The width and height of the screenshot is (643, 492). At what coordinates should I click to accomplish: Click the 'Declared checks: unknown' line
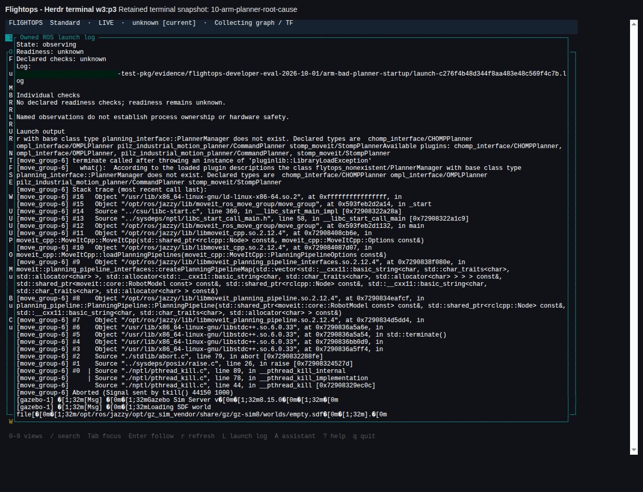61,59
